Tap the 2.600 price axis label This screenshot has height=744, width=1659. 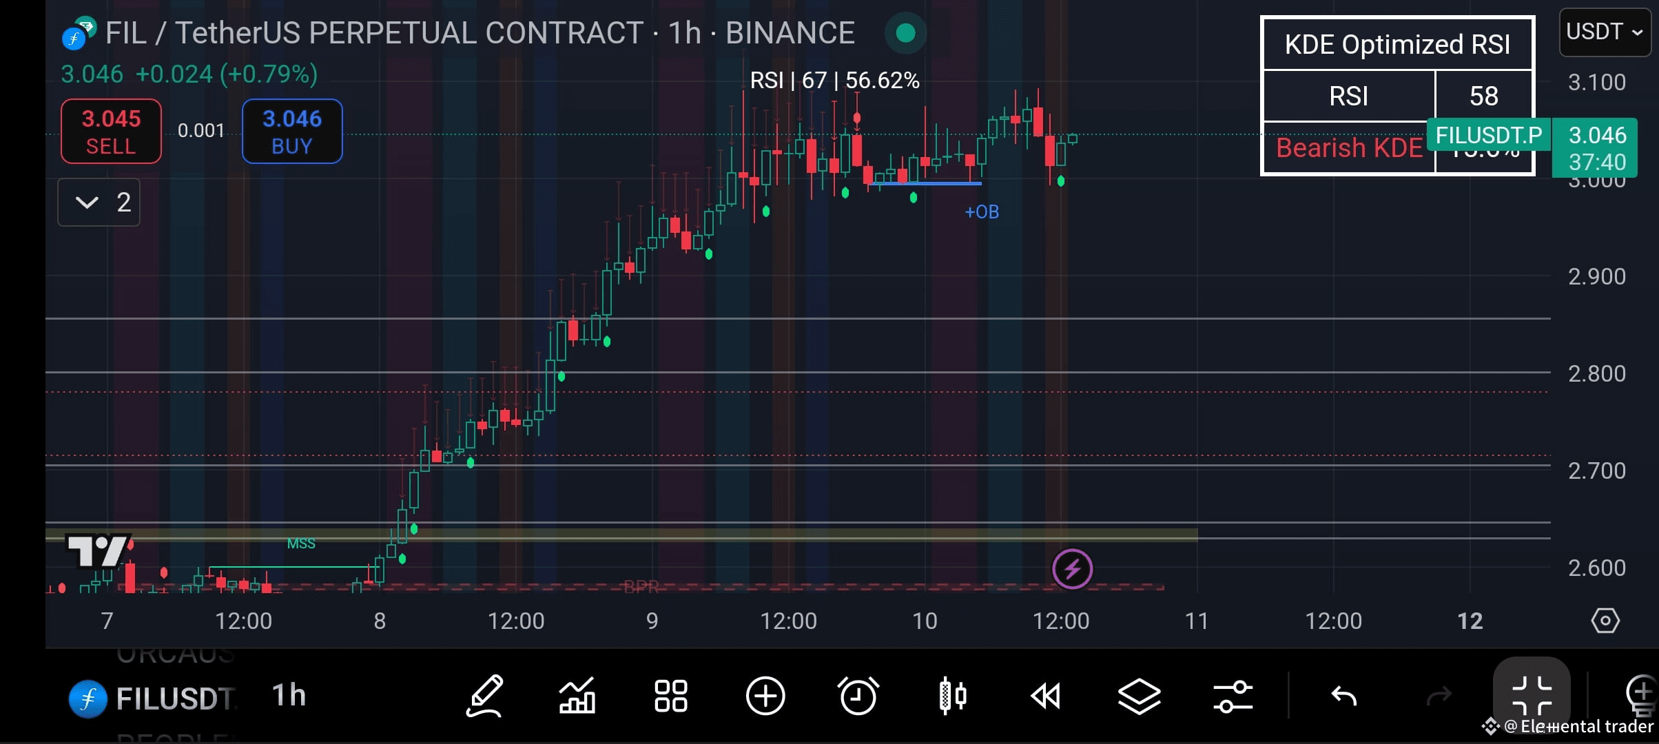point(1596,568)
